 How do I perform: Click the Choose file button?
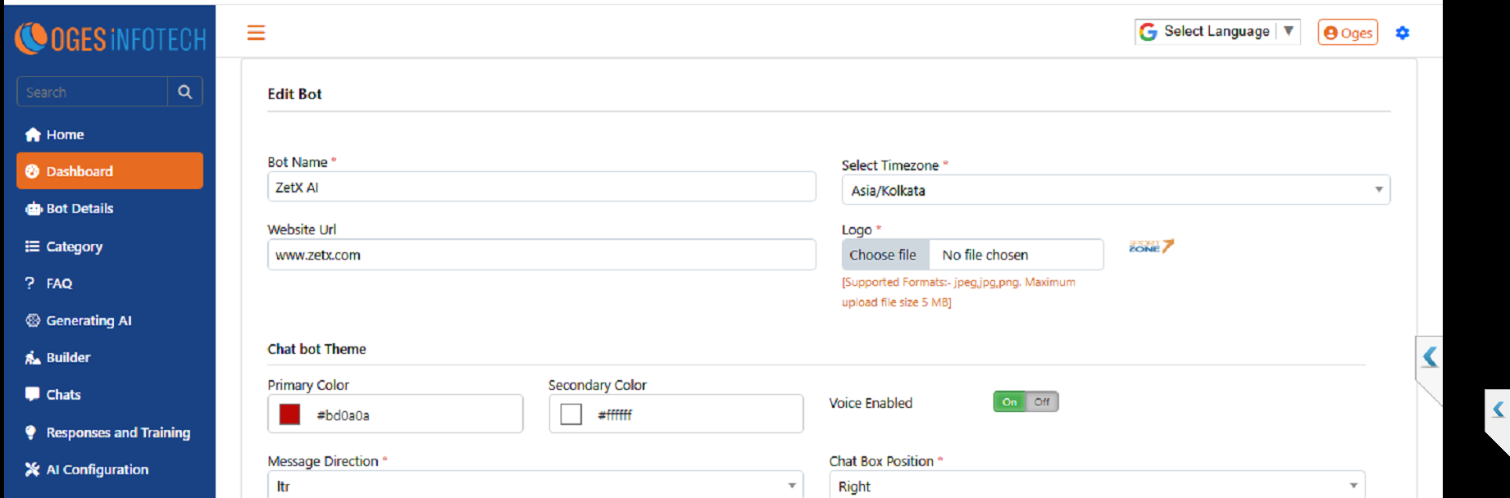point(884,255)
